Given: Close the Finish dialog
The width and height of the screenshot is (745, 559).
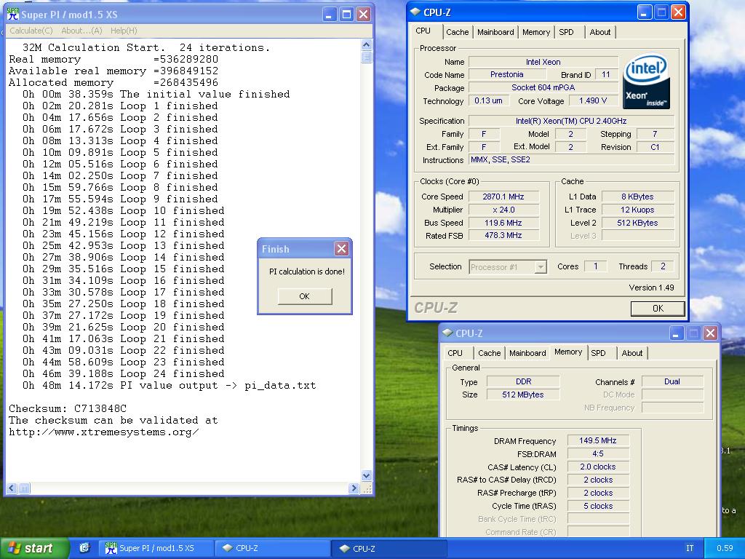Looking at the screenshot, I should pos(341,249).
